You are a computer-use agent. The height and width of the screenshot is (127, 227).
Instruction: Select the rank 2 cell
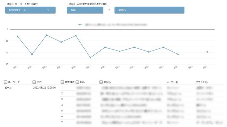[x=62, y=94]
